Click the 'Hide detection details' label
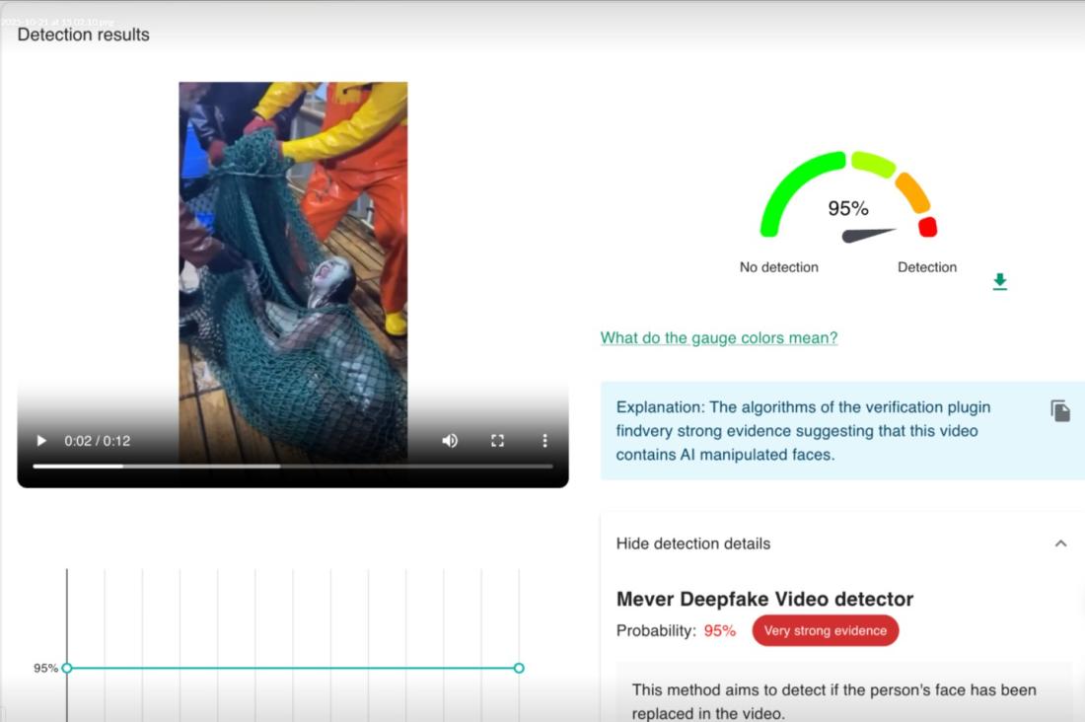 click(x=692, y=543)
